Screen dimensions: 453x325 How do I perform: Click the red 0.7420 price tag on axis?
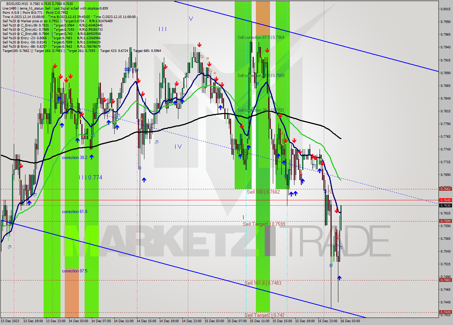(445, 312)
